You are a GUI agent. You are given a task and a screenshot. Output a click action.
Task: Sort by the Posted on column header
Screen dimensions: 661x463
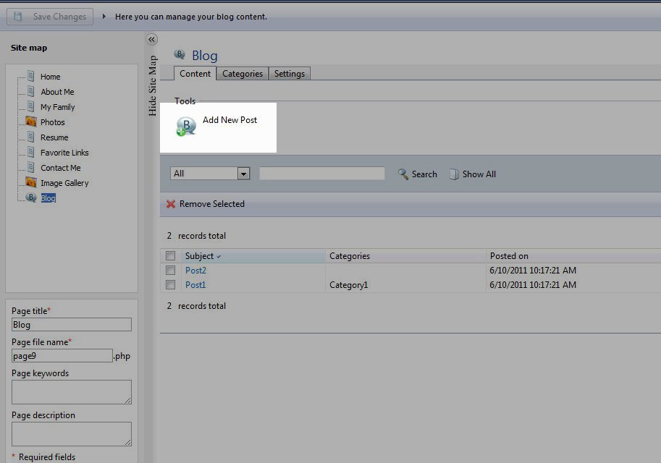tap(509, 256)
